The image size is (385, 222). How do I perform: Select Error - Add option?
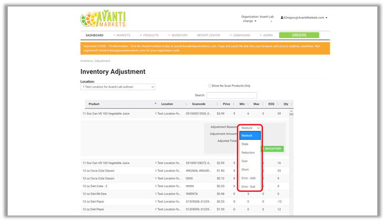[x=250, y=178]
